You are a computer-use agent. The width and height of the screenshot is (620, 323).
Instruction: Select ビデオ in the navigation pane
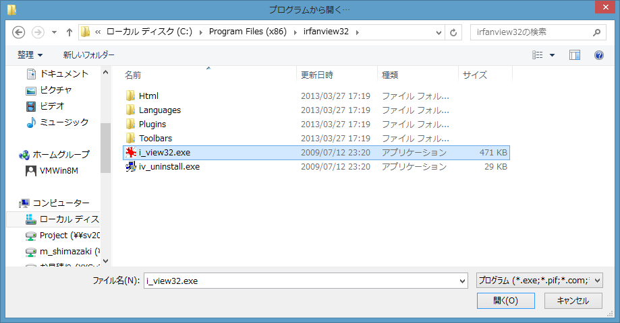coord(45,106)
